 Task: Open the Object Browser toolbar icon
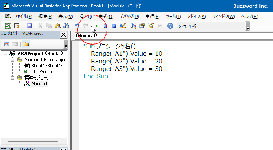click(x=151, y=26)
